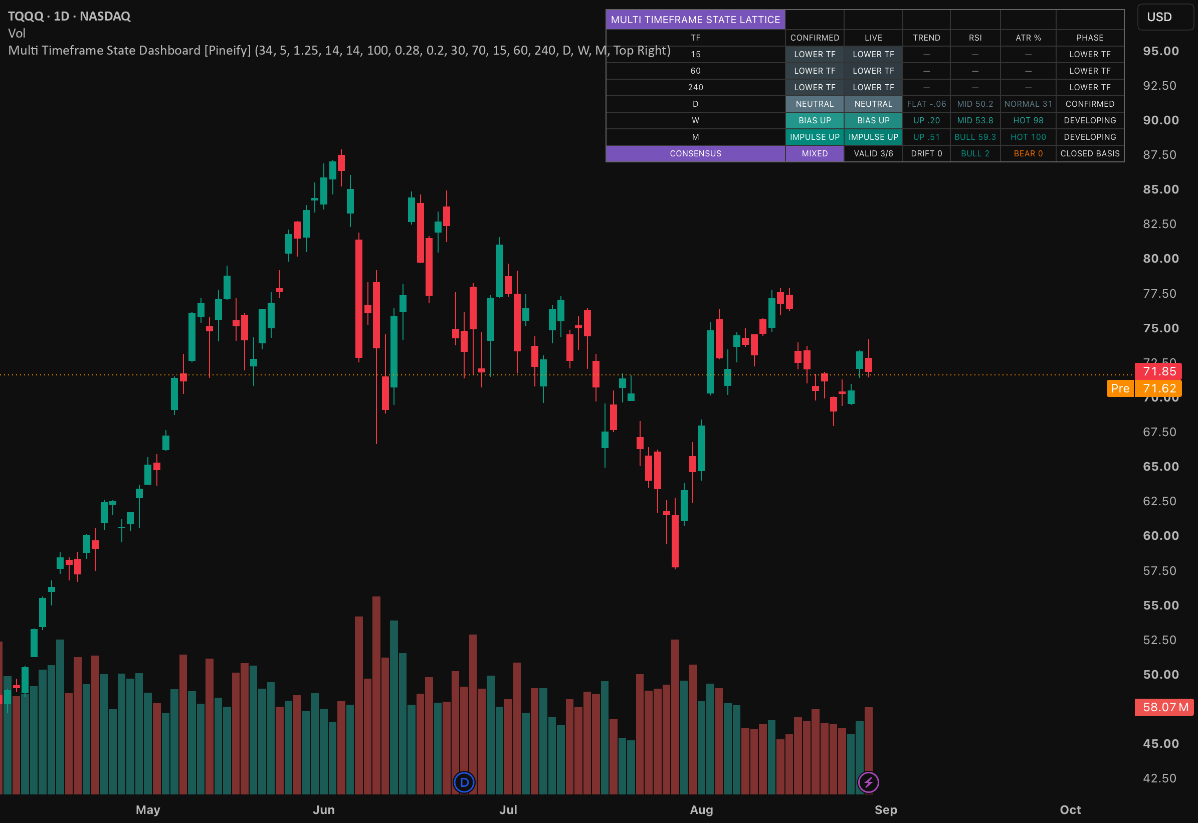The width and height of the screenshot is (1198, 823).
Task: Click the purple lightning earnings marker icon
Action: click(x=868, y=782)
